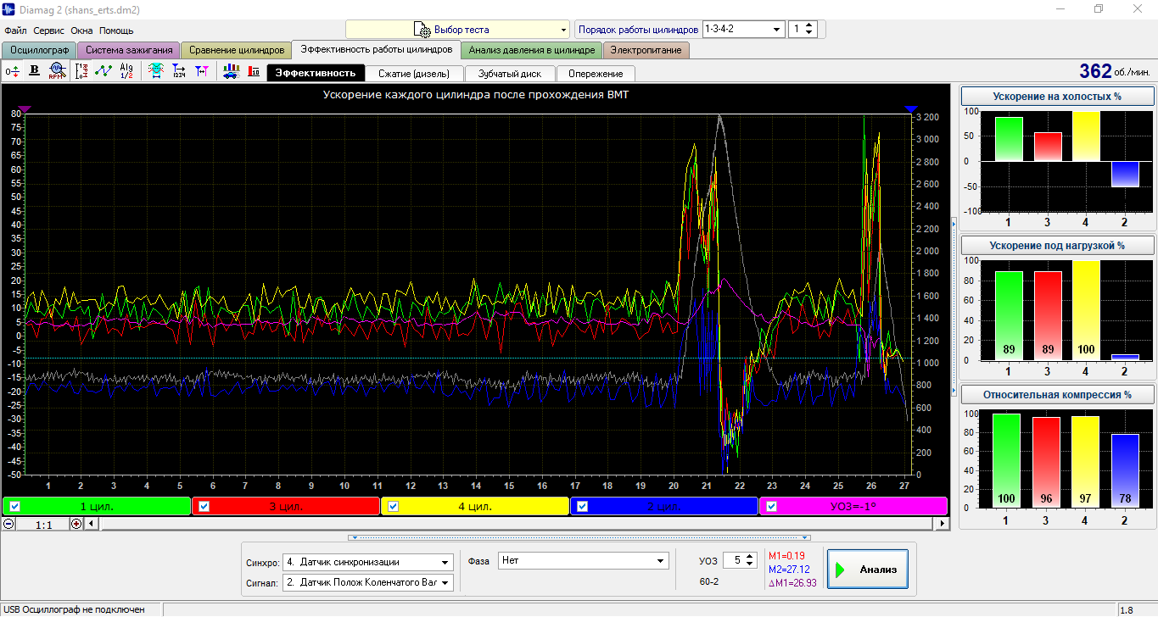
Task: Uncheck the 1 цил. channel checkbox
Action: [14, 507]
